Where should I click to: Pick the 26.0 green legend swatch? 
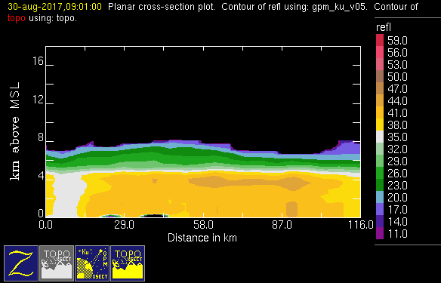coord(380,173)
